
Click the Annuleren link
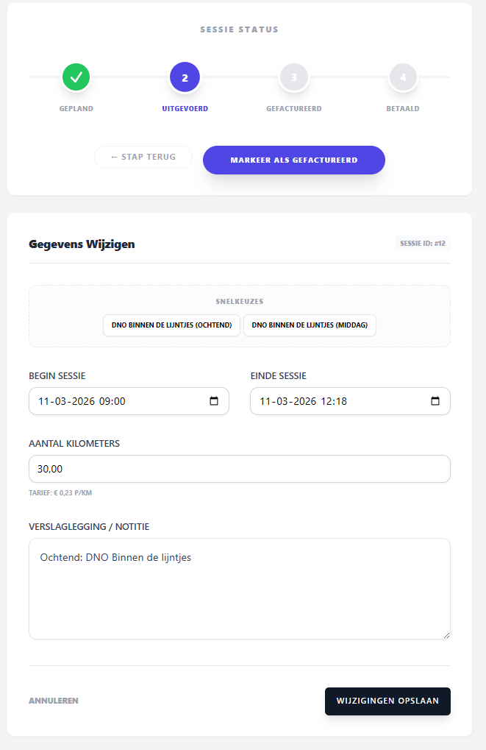coord(54,701)
